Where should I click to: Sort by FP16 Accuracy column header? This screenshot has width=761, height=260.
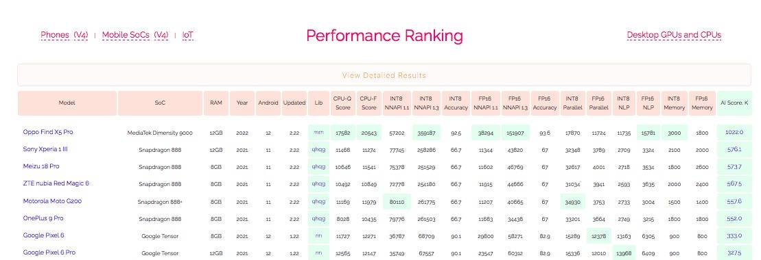click(545, 103)
